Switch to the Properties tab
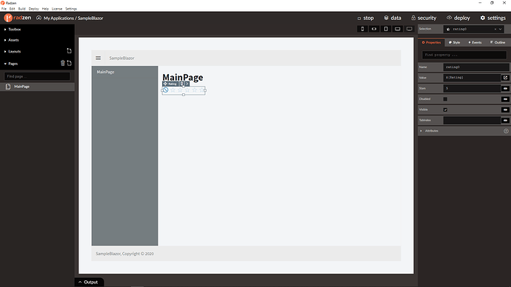The image size is (511, 287). (x=431, y=43)
